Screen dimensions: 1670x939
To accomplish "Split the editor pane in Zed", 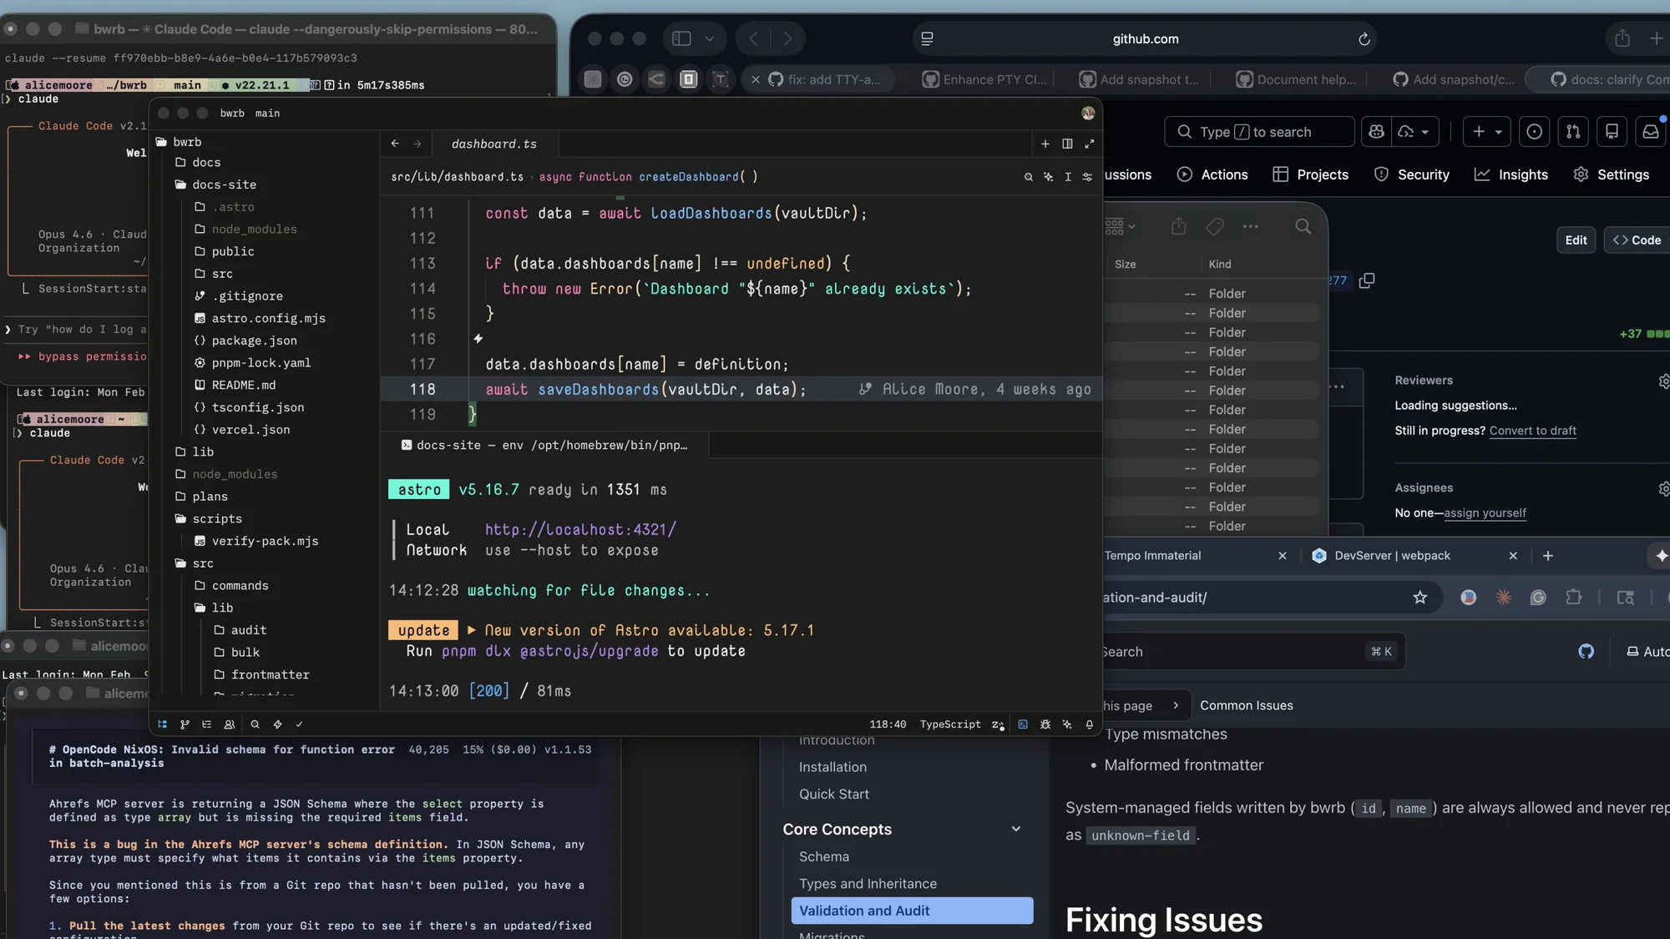I will (x=1067, y=144).
